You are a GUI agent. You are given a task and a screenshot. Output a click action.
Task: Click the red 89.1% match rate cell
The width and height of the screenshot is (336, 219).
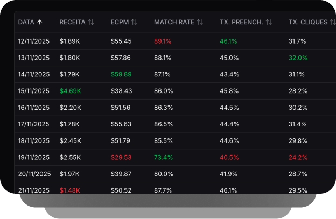164,41
